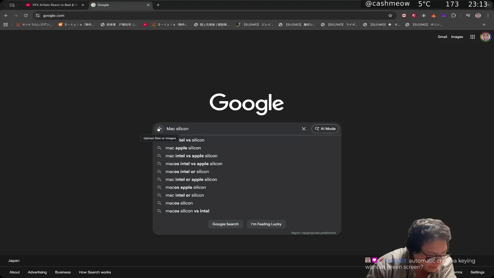Open How Search works link
This screenshot has width=494, height=278.
(x=95, y=272)
